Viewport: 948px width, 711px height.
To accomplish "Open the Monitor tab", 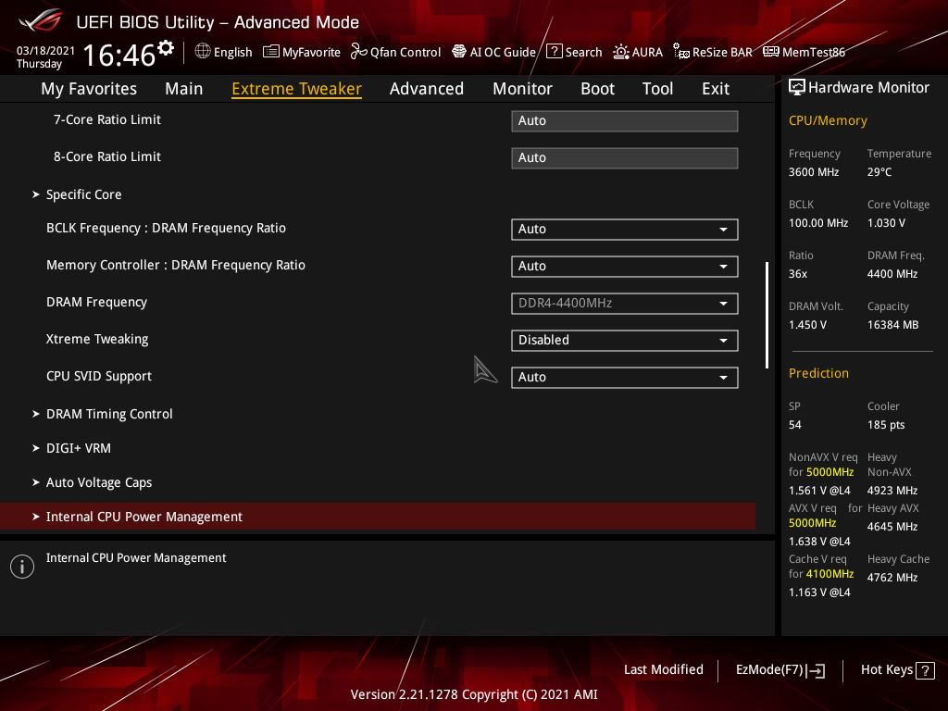I will [522, 88].
